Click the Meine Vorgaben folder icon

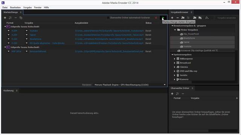(x=178, y=30)
